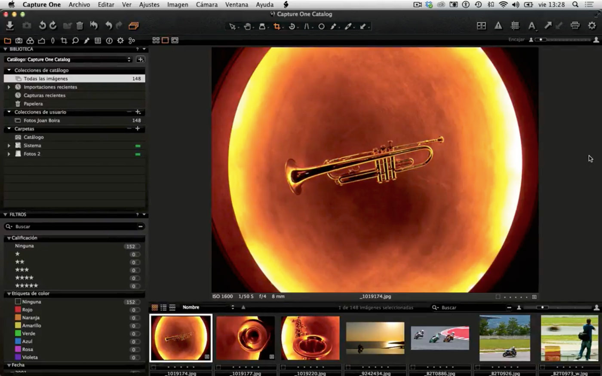The height and width of the screenshot is (376, 602).
Task: Click the annotations letter A icon
Action: point(531,26)
